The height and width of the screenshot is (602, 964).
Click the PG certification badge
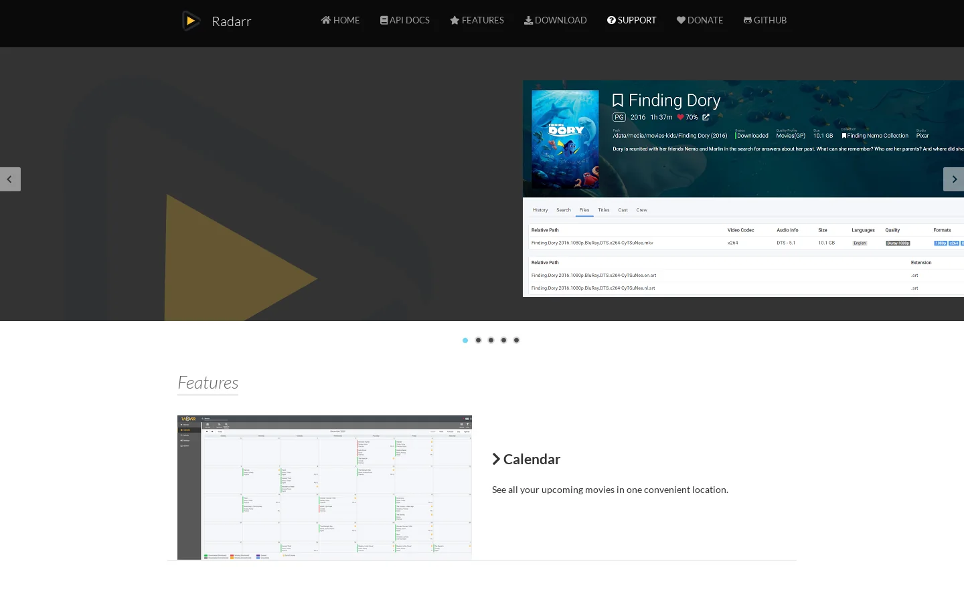tap(619, 117)
